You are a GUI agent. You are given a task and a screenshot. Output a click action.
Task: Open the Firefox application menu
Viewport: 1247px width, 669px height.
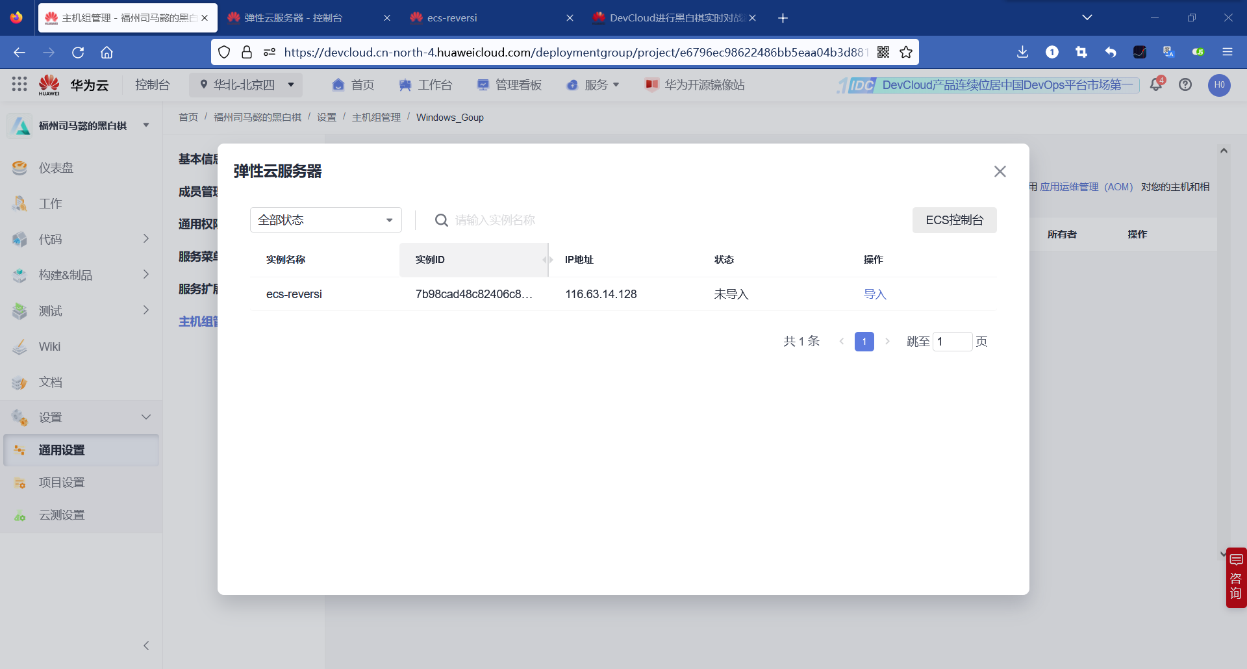pos(1228,52)
